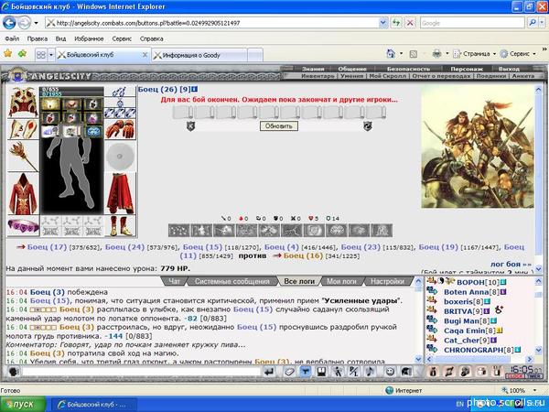Open the лог боя link
Viewport: 549px width, 412px height.
(511, 264)
